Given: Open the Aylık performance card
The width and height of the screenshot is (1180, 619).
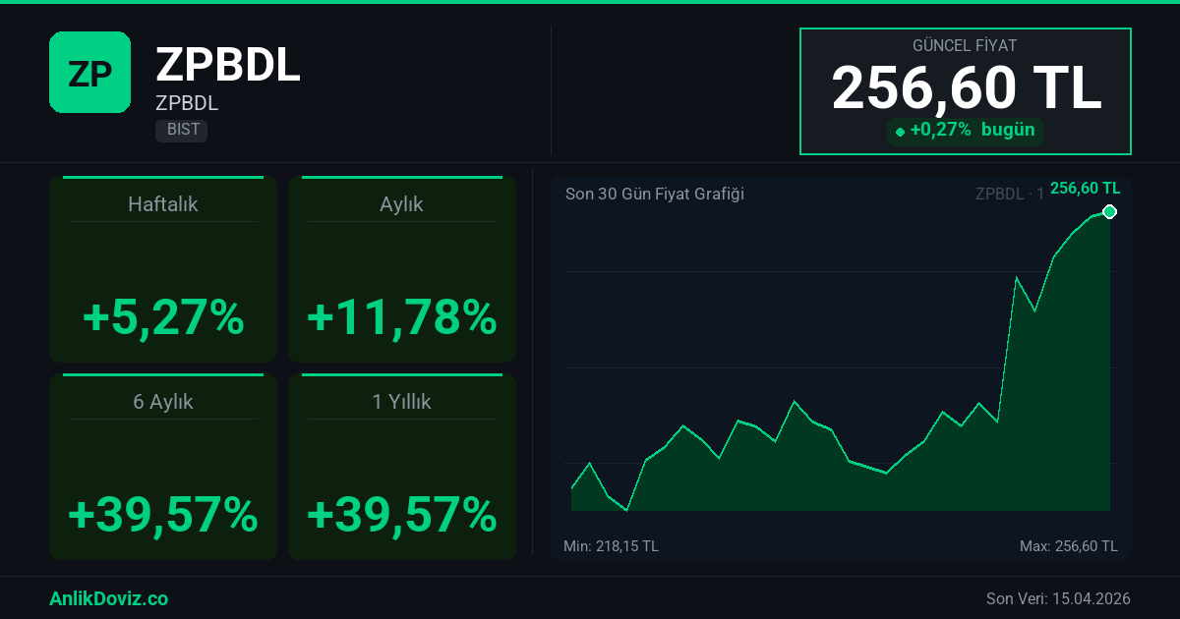Looking at the screenshot, I should click(401, 269).
